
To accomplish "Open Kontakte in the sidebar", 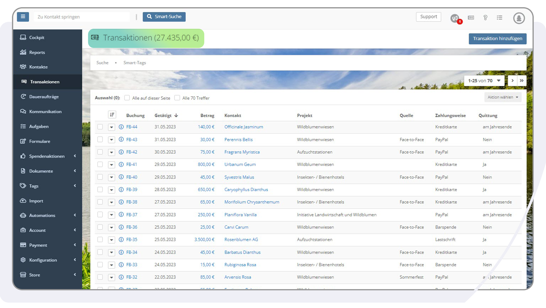I will pos(38,67).
